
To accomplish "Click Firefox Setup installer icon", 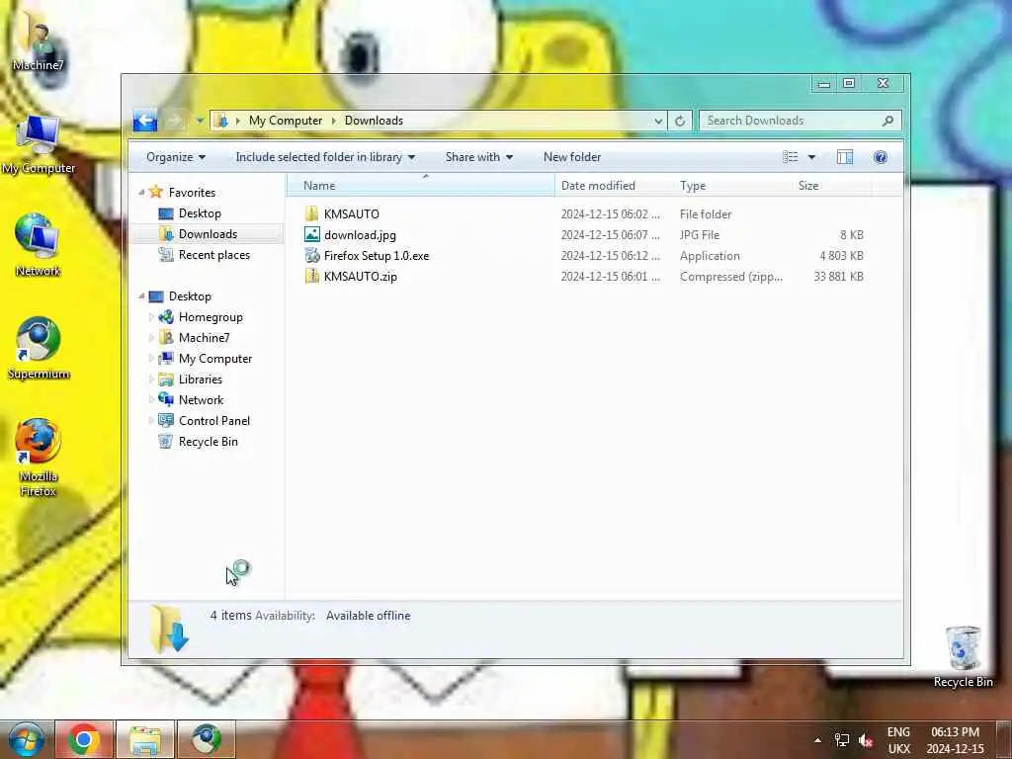I will tap(311, 256).
